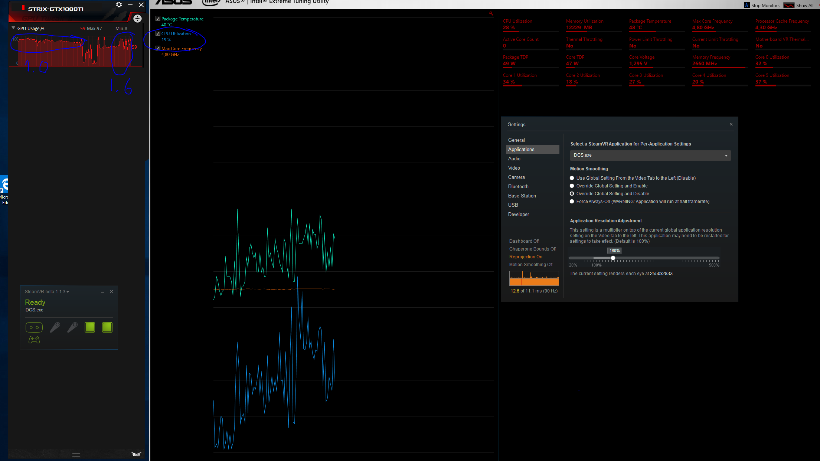Screen dimensions: 820x461
Task: Click Max Core Frequency 4,80 GHz monitor tile
Action: tap(720, 25)
